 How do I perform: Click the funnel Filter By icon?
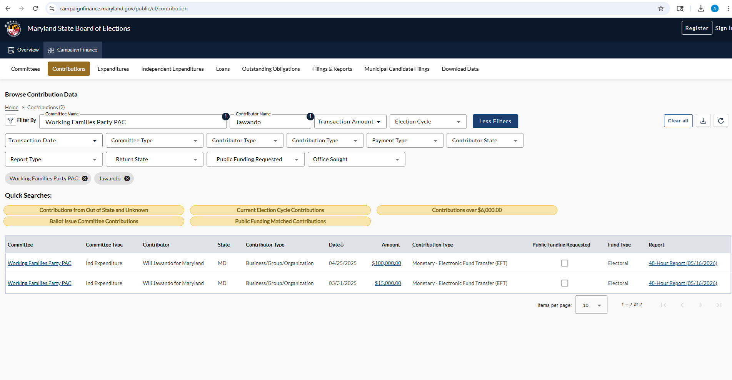click(x=11, y=120)
